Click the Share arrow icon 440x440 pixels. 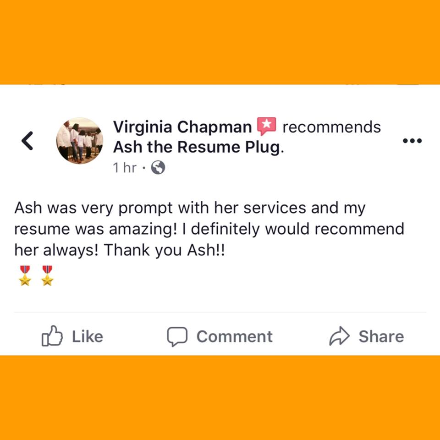click(x=339, y=335)
